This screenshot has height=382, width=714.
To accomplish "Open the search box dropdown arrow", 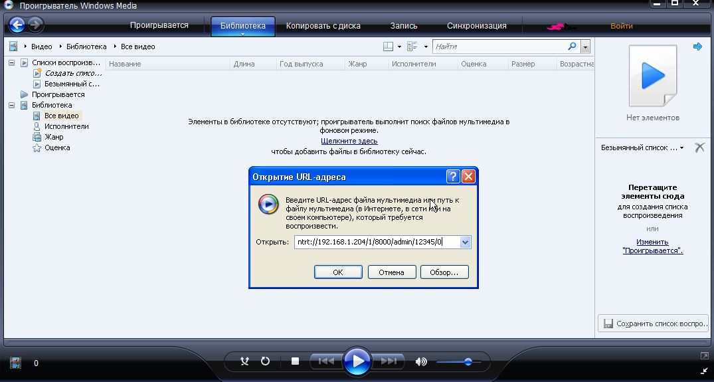I will pyautogui.click(x=586, y=47).
